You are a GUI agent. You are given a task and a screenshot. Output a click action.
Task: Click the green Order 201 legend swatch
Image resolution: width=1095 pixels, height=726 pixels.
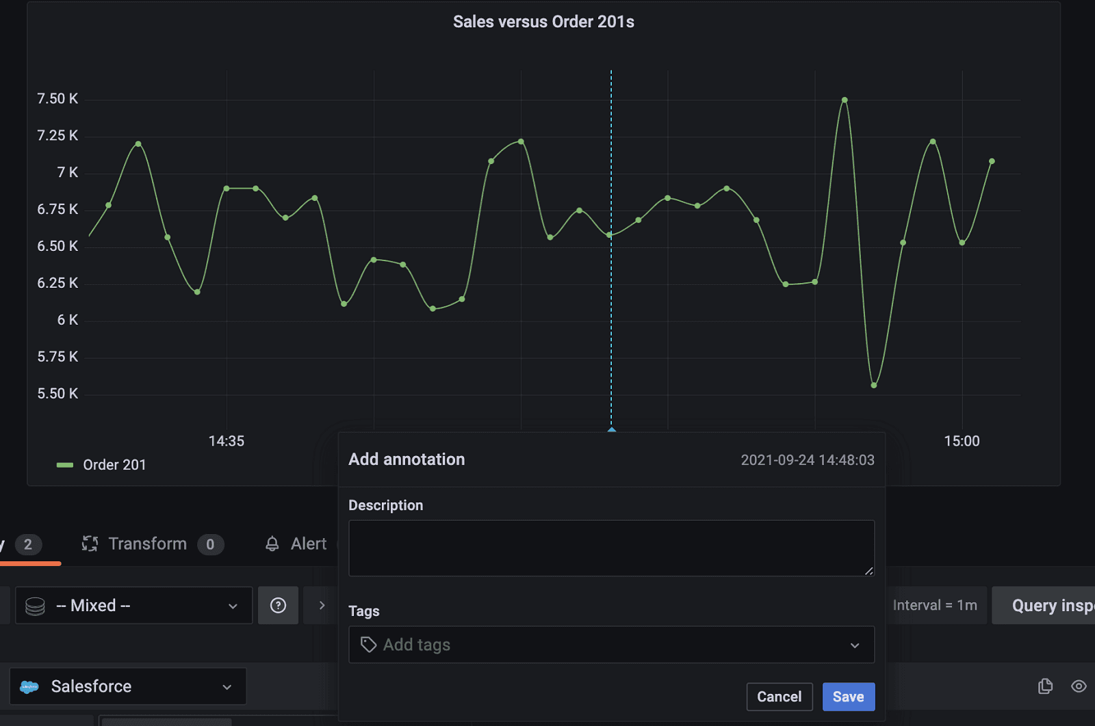tap(65, 465)
